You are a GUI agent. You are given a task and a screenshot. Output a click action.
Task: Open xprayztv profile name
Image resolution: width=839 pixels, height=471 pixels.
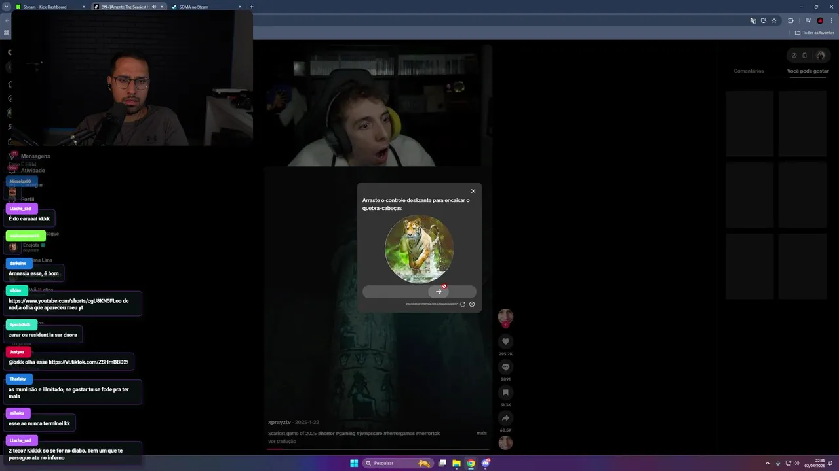tap(280, 422)
